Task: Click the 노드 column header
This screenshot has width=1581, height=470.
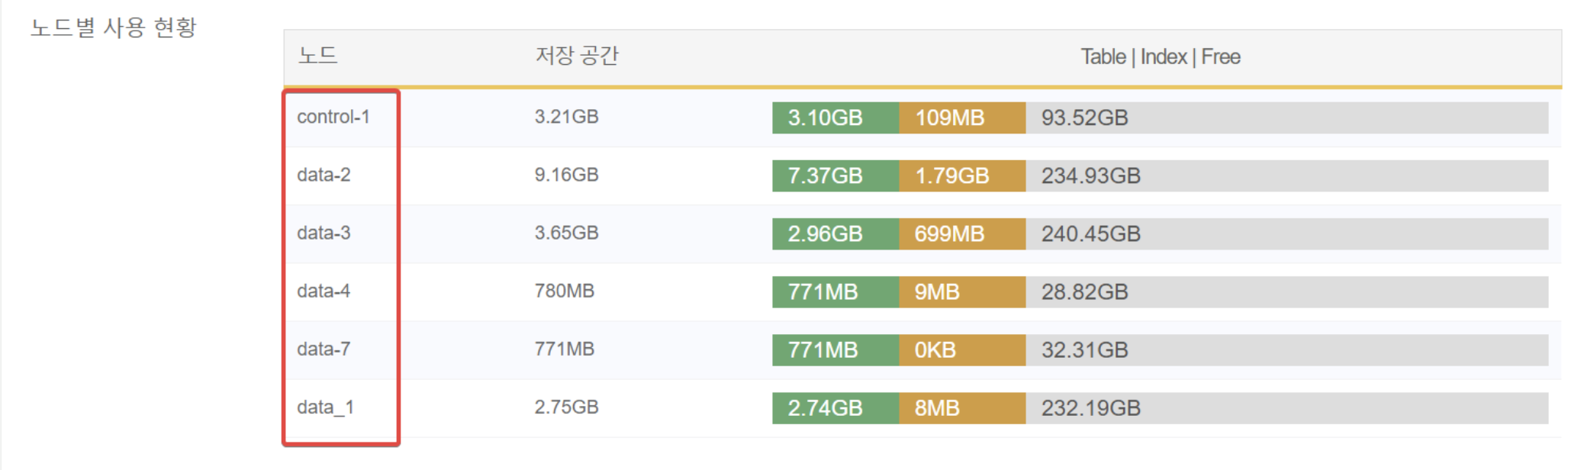Action: [317, 56]
